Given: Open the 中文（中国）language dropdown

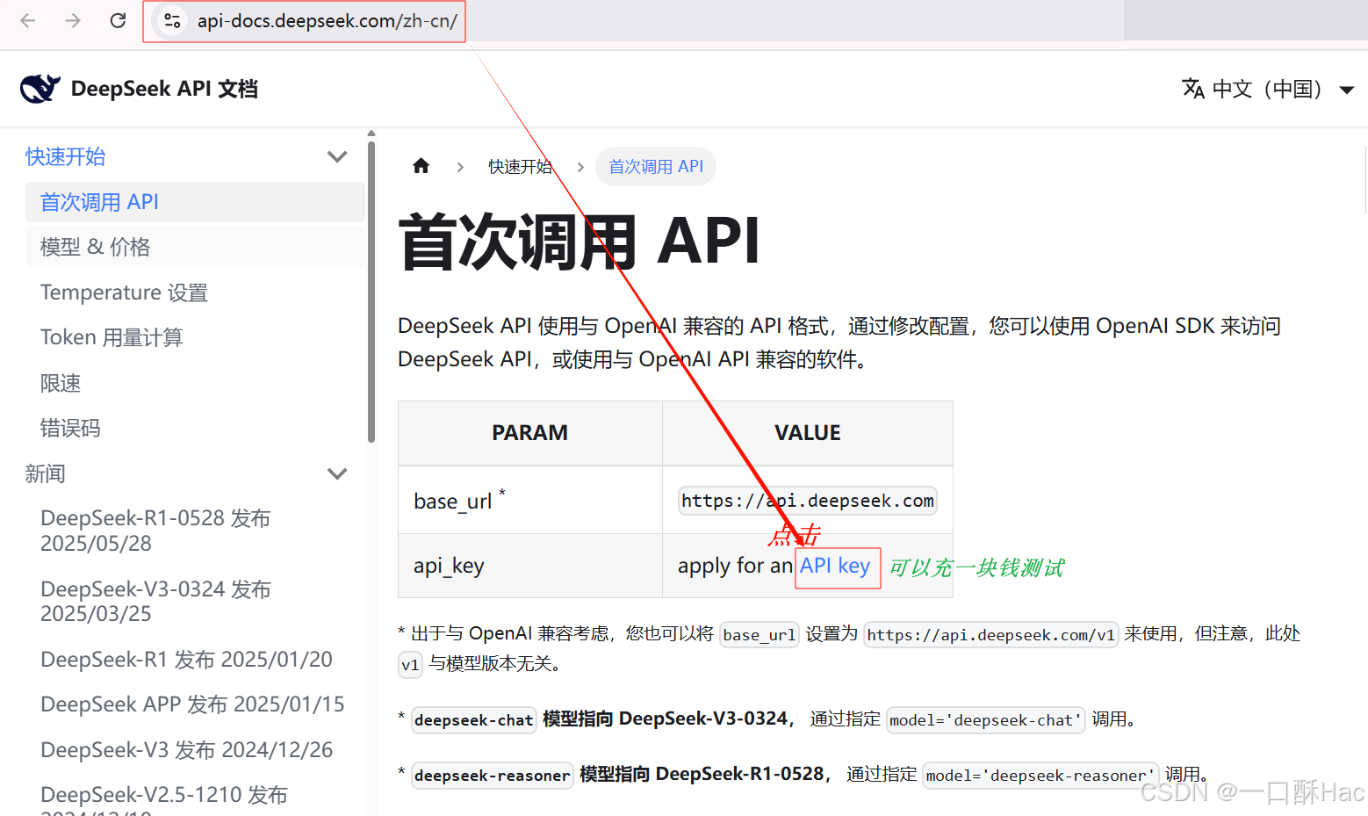Looking at the screenshot, I should pyautogui.click(x=1268, y=89).
